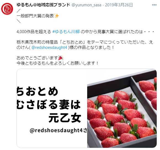Click the sentence mentioning 栃木県茂木町の特産品
160x150 pixels.
coord(85,45)
